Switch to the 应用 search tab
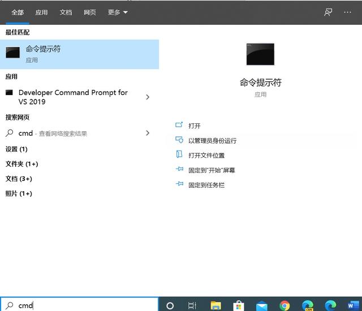 coord(41,12)
